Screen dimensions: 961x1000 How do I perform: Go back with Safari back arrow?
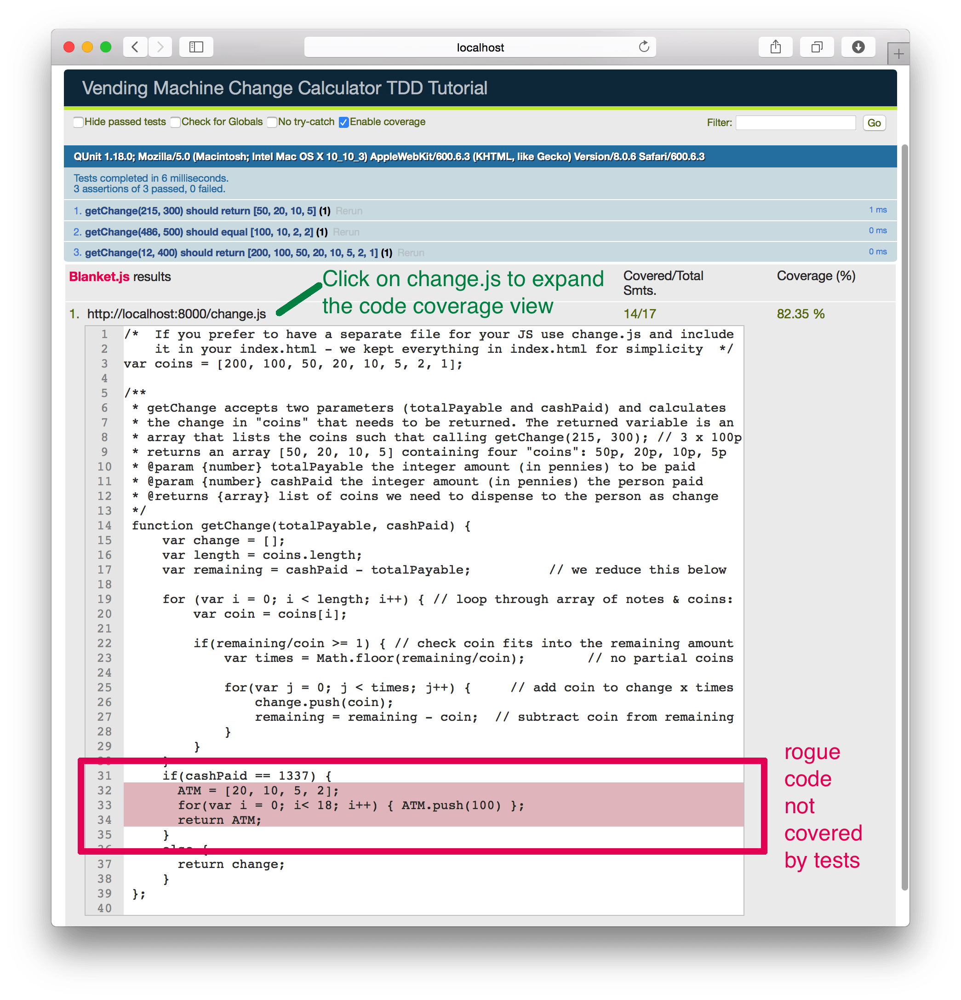[x=135, y=47]
